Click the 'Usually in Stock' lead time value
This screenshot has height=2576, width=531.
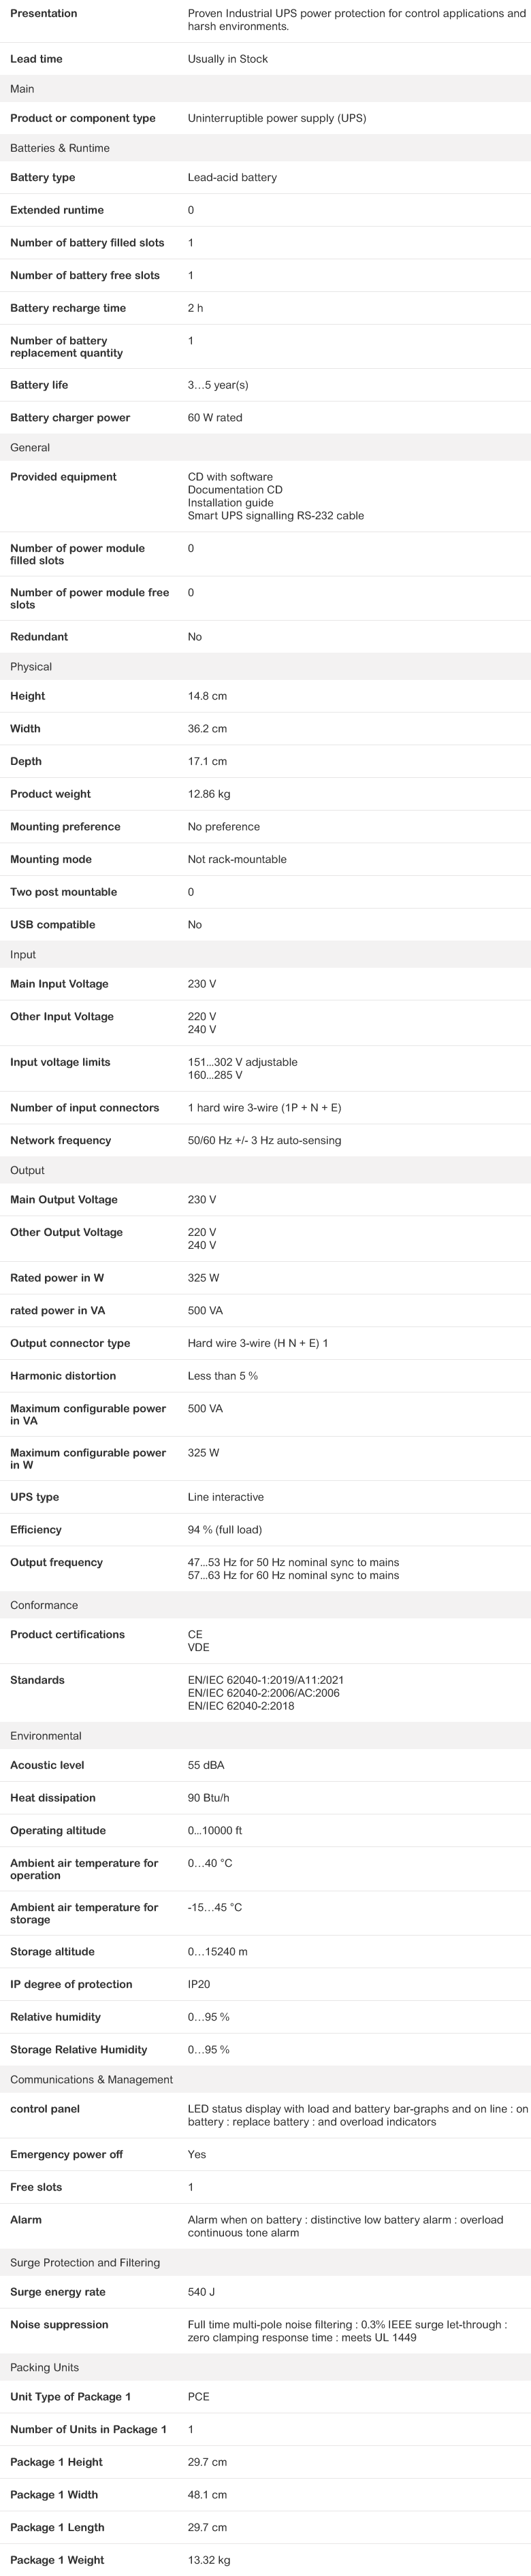tap(228, 59)
